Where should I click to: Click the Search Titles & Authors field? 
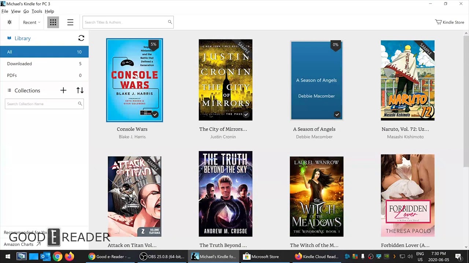click(128, 22)
